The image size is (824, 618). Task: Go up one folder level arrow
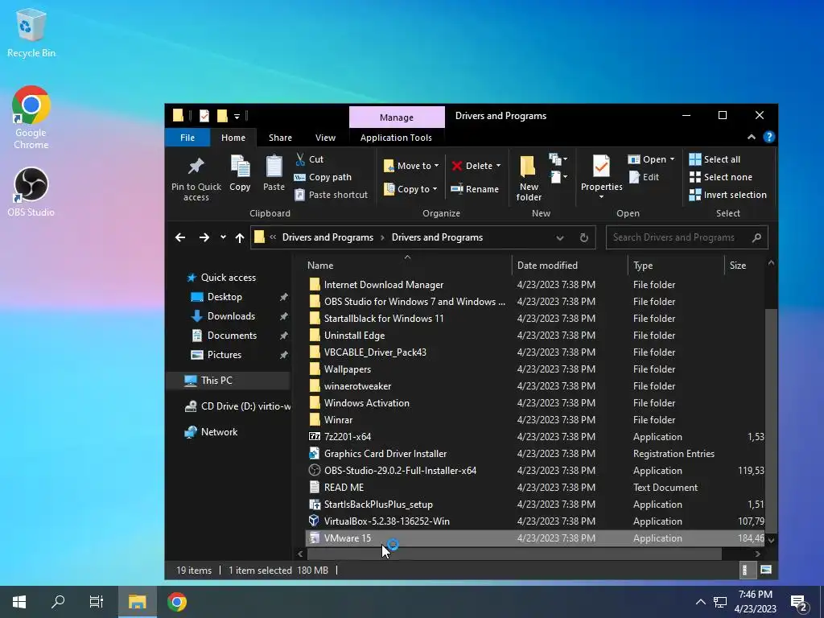(x=240, y=237)
